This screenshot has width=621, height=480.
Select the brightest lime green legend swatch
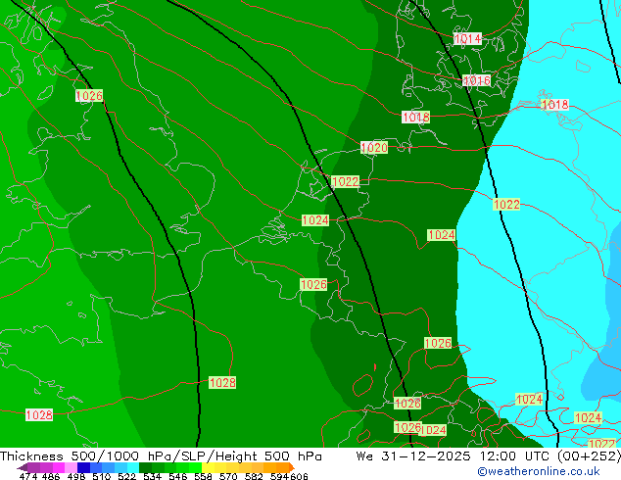pos(195,467)
